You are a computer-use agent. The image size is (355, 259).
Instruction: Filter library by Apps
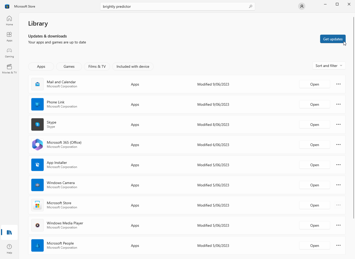coord(41,66)
